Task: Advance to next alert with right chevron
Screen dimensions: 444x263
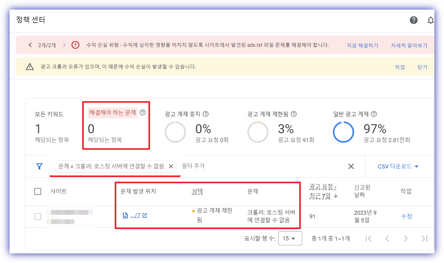Action: click(x=64, y=45)
